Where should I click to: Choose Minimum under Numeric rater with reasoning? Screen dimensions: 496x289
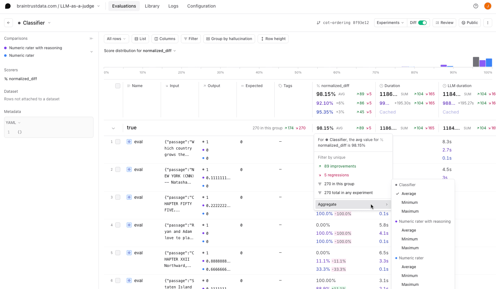click(409, 239)
